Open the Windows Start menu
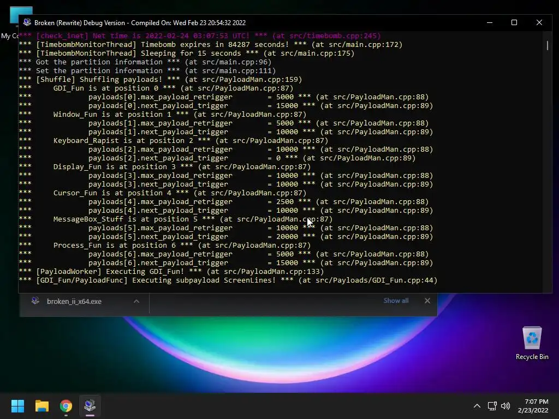559x419 pixels. click(17, 406)
